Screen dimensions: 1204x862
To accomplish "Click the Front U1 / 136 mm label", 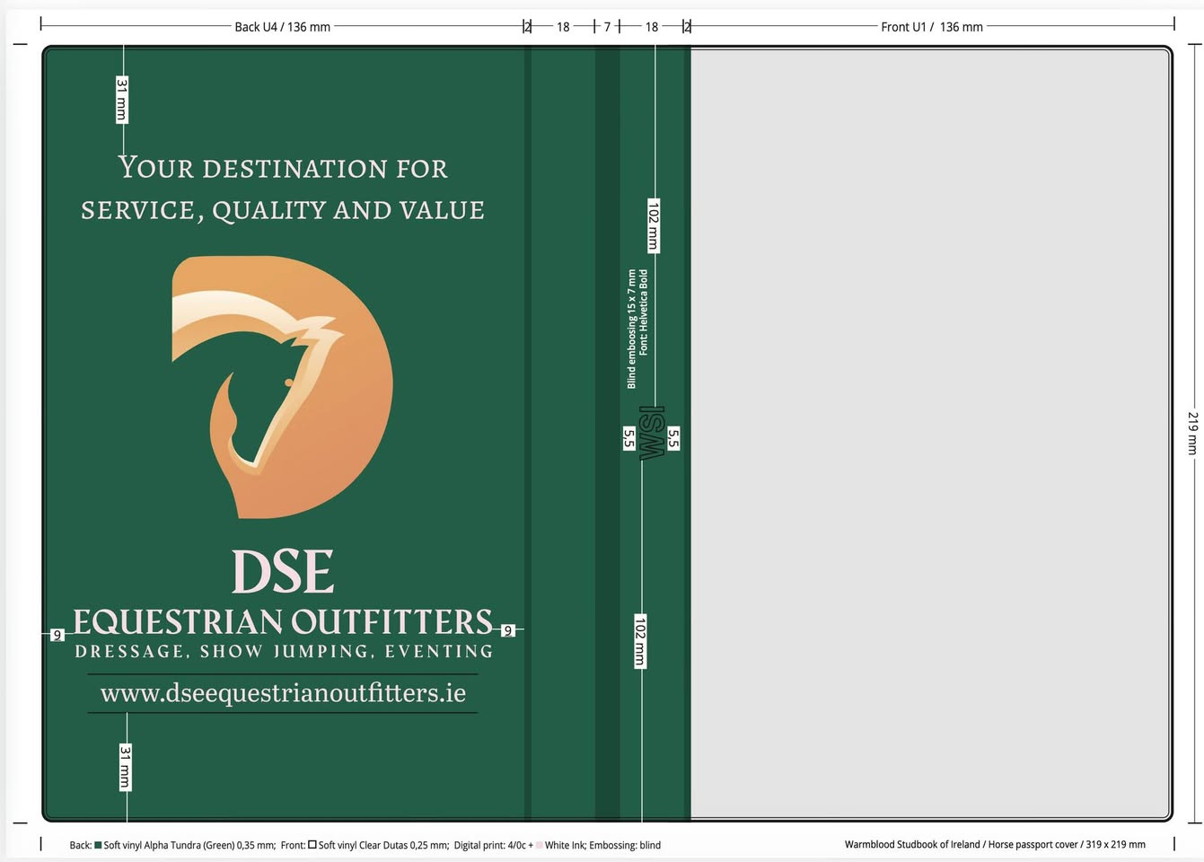I will point(931,27).
